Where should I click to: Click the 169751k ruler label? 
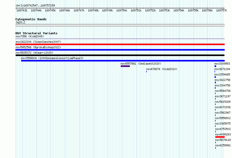click(x=136, y=10)
